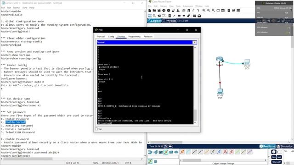This screenshot has height=165, width=294.
Task: Click 'Auxiliary Password' line in Notepad
Action: coord(17,126)
